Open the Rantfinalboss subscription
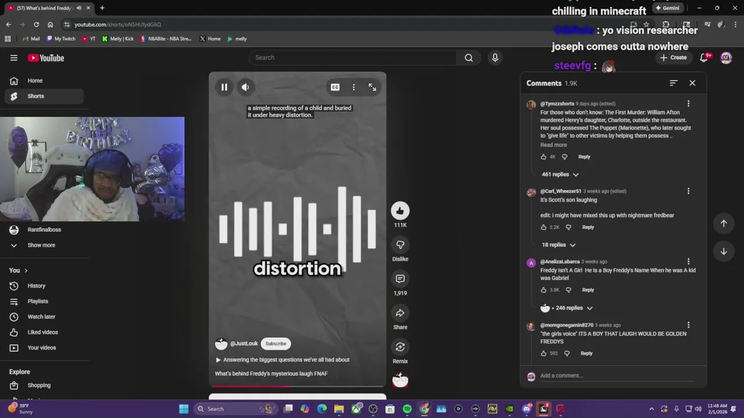 tap(44, 230)
